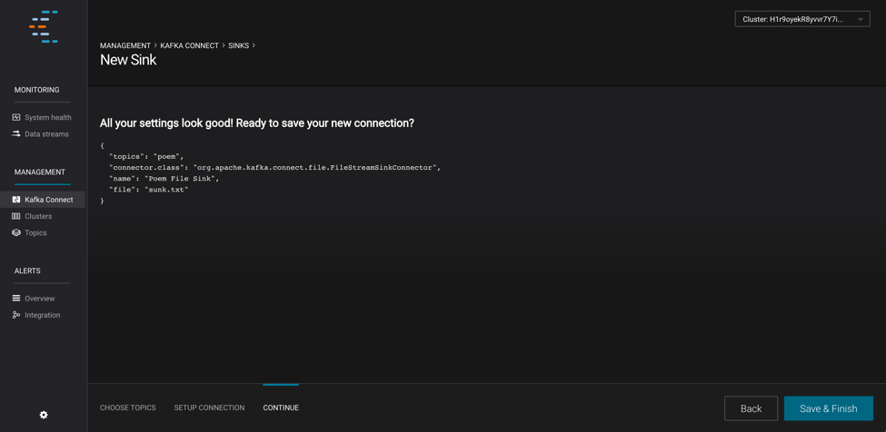The height and width of the screenshot is (432, 886).
Task: Click the Kafka Connect sidebar icon
Action: [x=15, y=200]
